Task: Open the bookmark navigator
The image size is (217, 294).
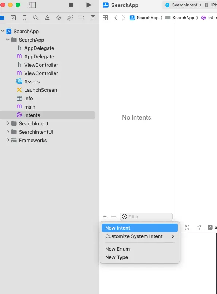Action: [24, 18]
